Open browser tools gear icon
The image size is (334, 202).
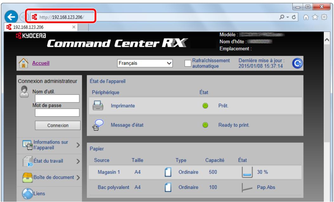click(x=324, y=17)
